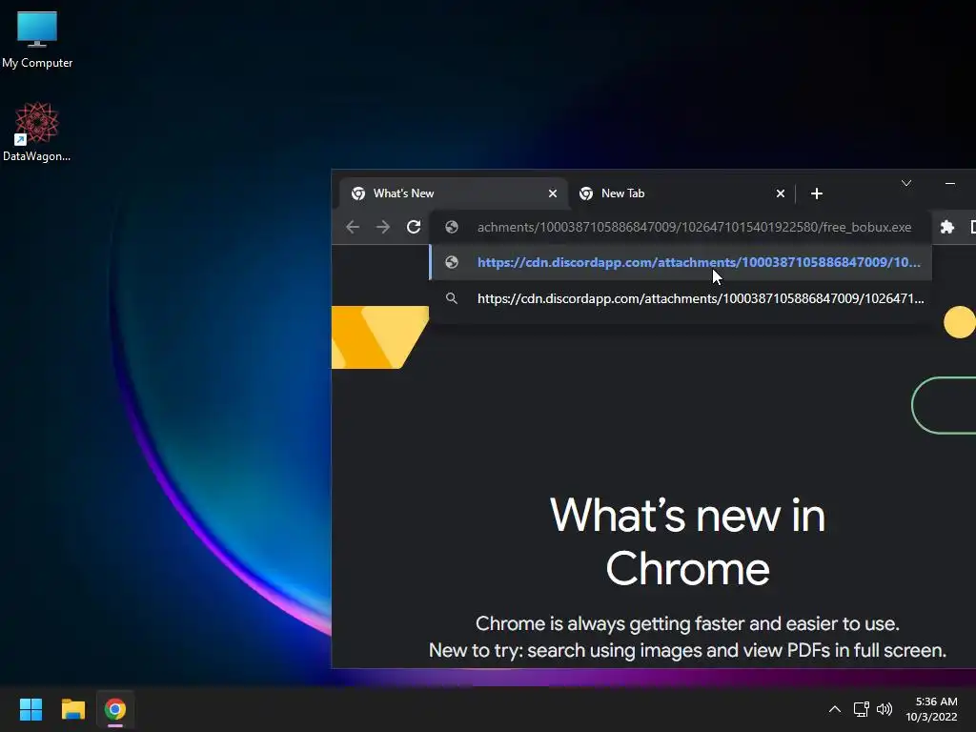
Task: Open the tab search chevron in Chrome
Action: click(x=906, y=183)
